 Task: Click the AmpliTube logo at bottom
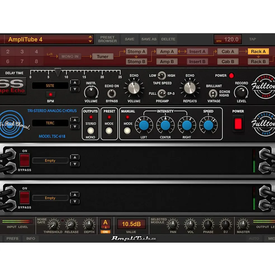(x=134, y=238)
